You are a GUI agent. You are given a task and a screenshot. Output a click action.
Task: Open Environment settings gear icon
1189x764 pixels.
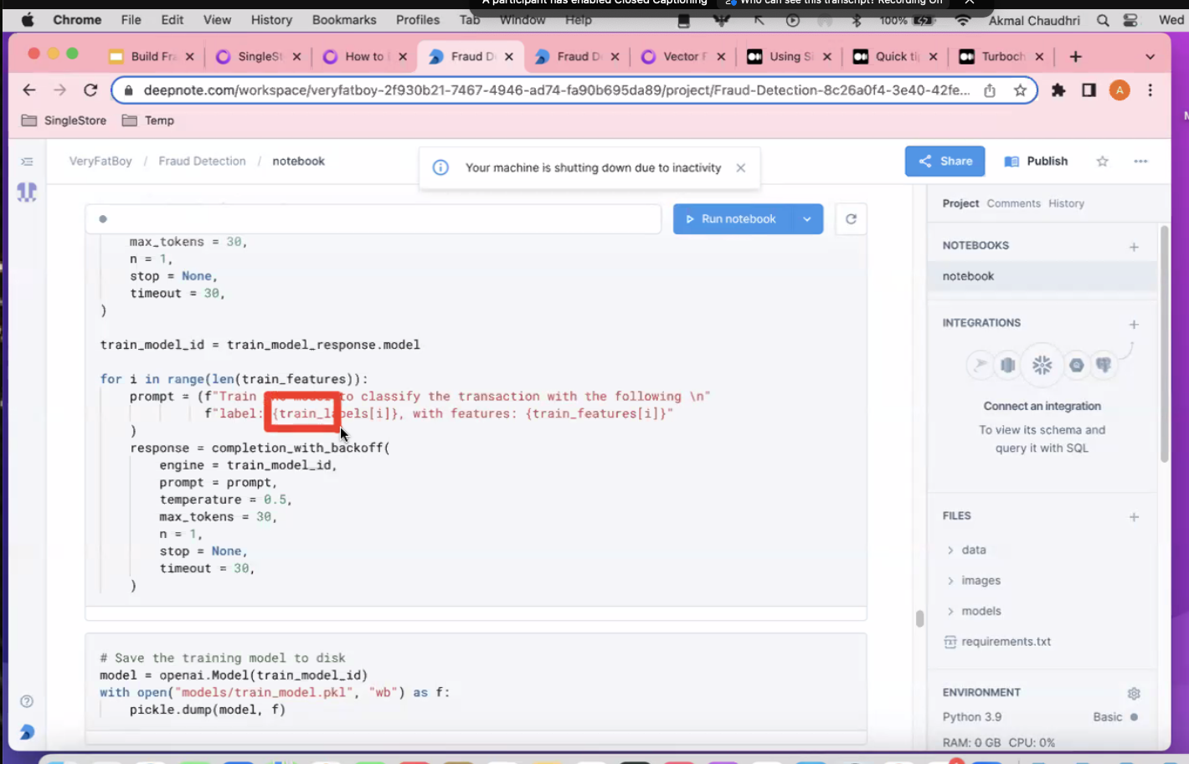click(x=1134, y=694)
